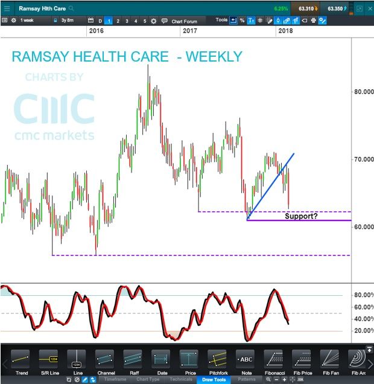Select chart layout preset 5
Screen dimensions: 374x384
pos(145,21)
